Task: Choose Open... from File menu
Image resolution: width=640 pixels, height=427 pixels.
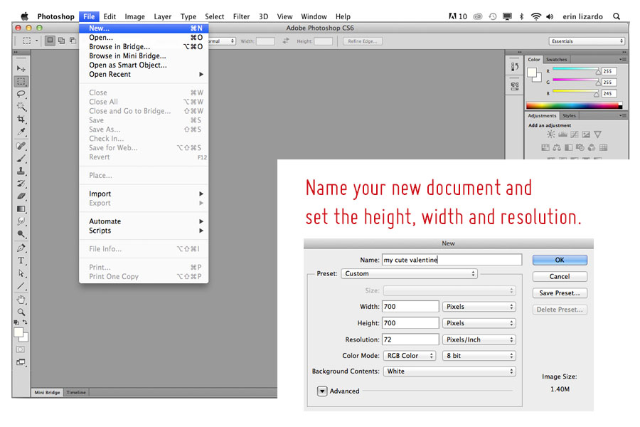Action: pos(144,38)
